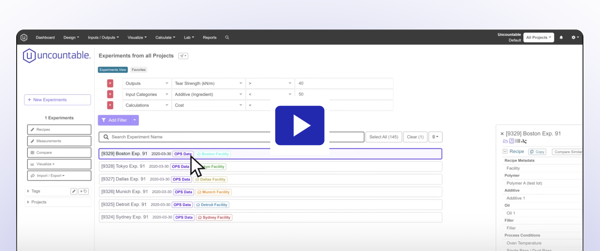The height and width of the screenshot is (251, 600).
Task: Open the Cost dropdown
Action: (x=209, y=105)
